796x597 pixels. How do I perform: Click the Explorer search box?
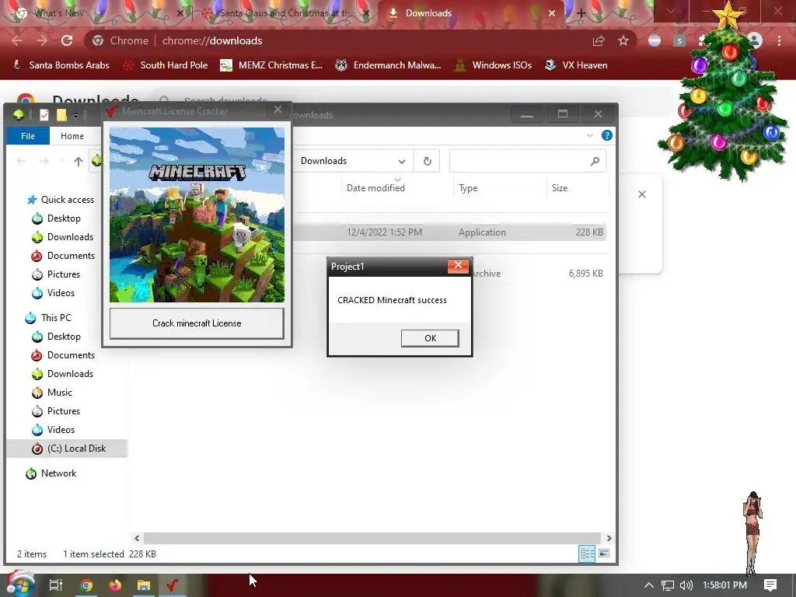tap(527, 161)
